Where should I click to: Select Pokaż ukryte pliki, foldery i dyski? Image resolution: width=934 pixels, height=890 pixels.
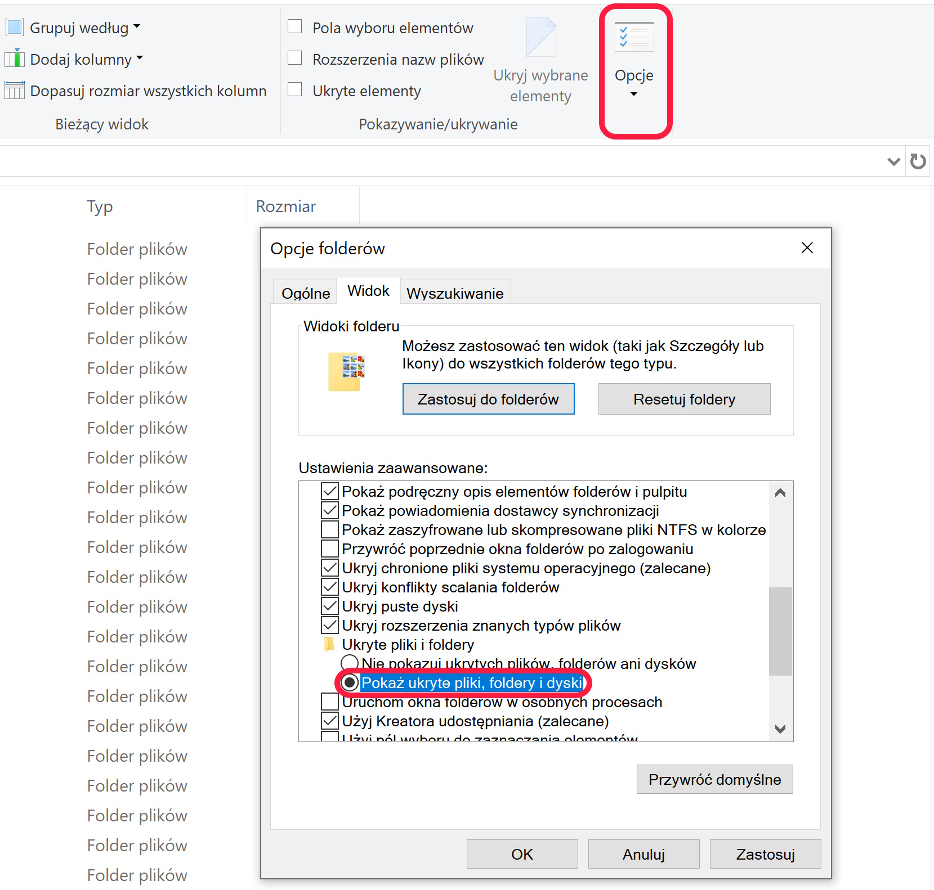click(x=350, y=682)
